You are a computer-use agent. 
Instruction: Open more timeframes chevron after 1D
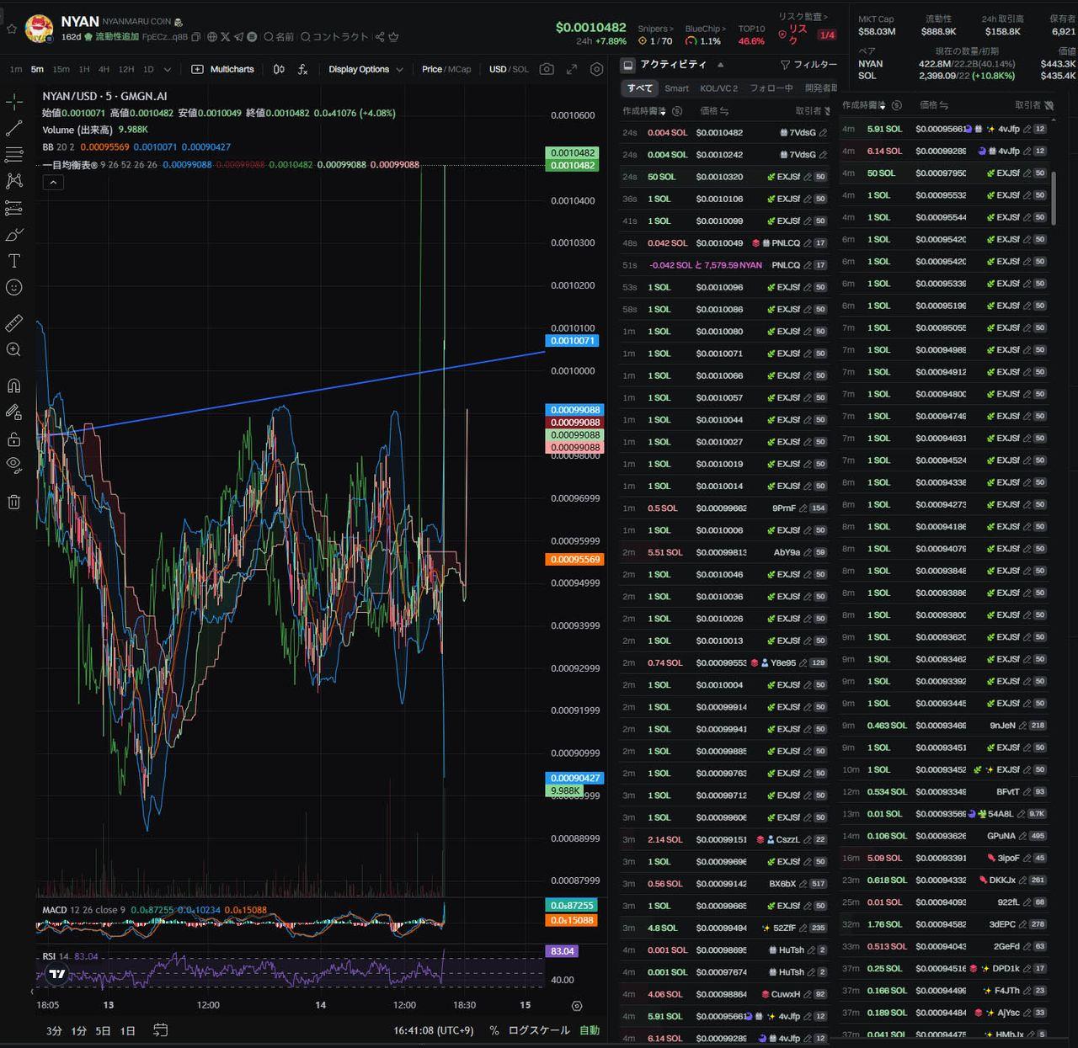point(168,69)
